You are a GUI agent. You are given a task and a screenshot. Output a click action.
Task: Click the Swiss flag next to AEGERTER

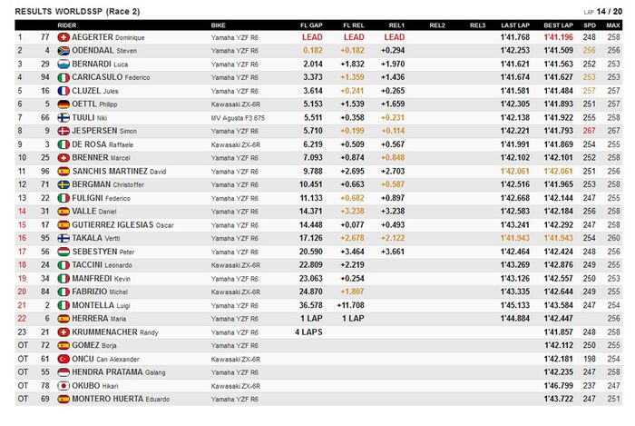63,37
